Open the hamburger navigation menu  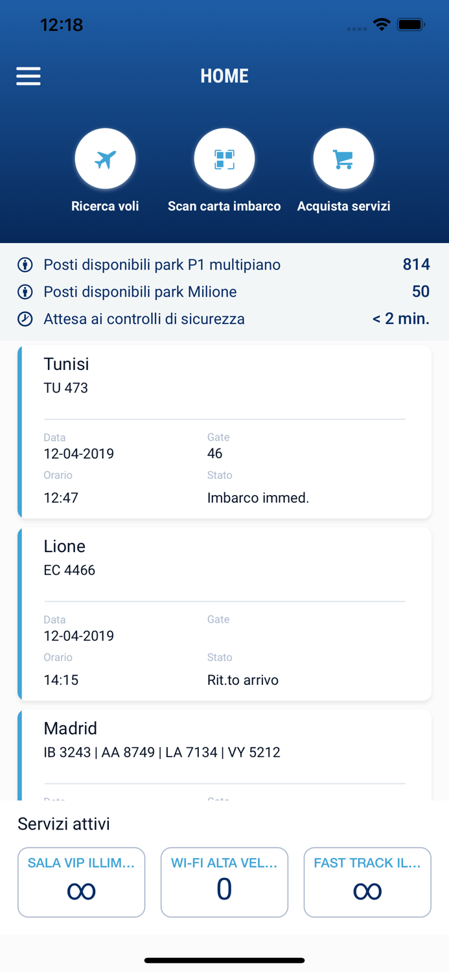click(28, 76)
